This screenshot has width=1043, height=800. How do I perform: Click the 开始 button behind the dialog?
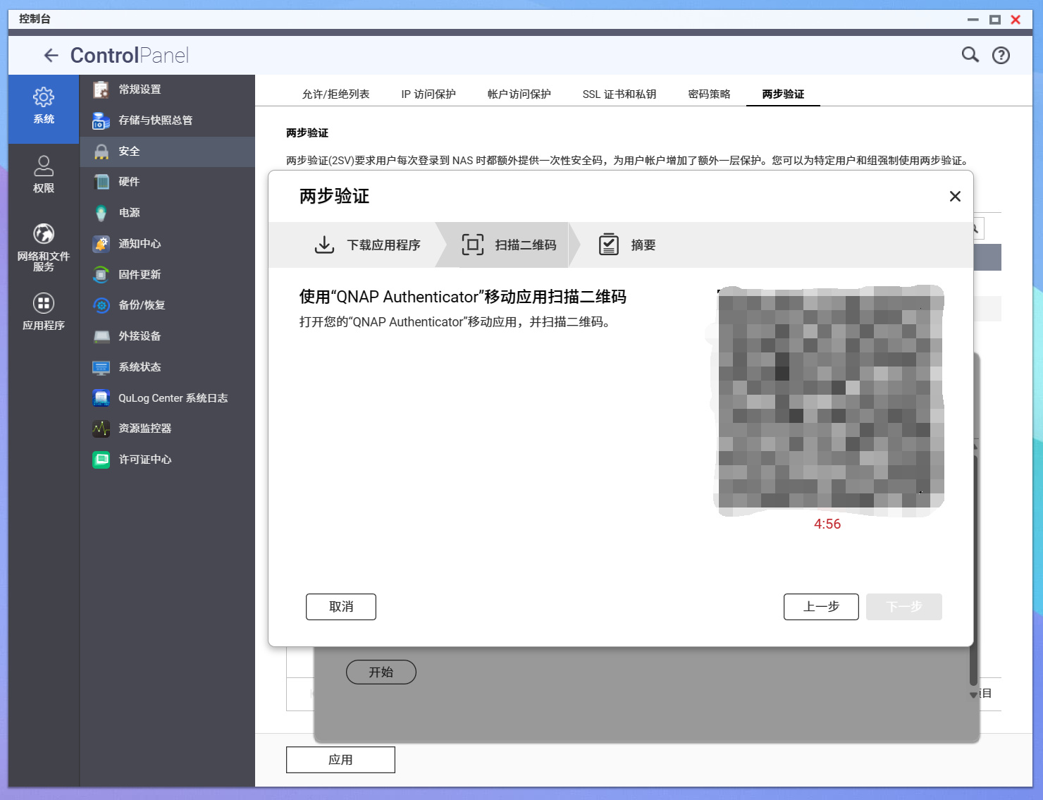tap(381, 672)
